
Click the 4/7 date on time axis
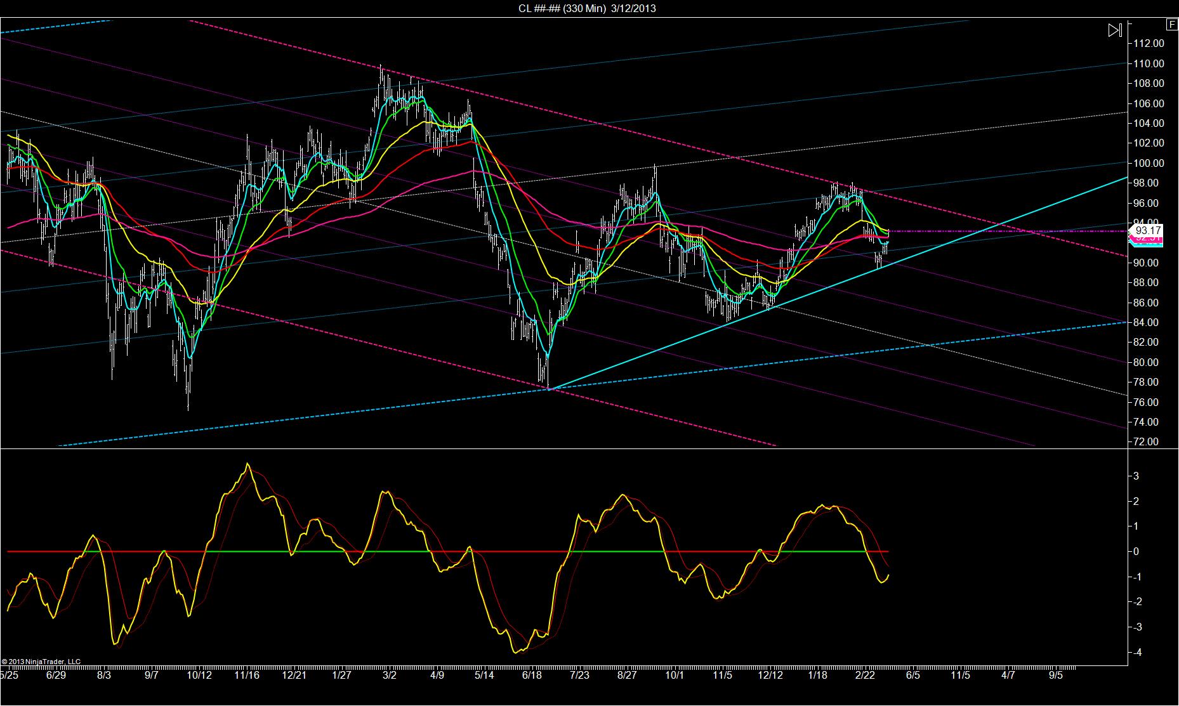(1008, 675)
